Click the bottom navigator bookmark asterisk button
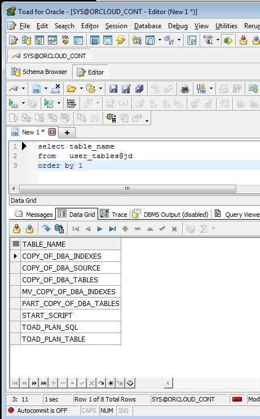This screenshot has height=419, width=260. 111,383
